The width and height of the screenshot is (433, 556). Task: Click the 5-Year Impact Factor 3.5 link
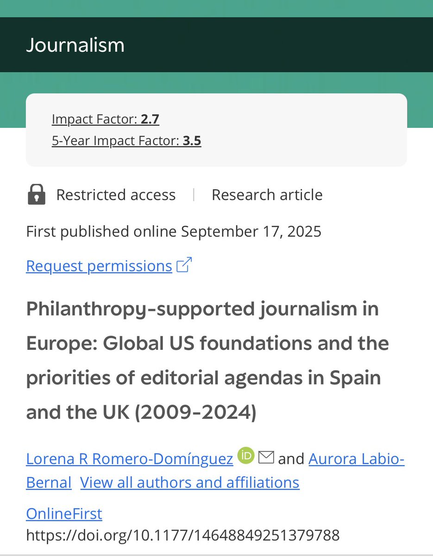point(126,140)
